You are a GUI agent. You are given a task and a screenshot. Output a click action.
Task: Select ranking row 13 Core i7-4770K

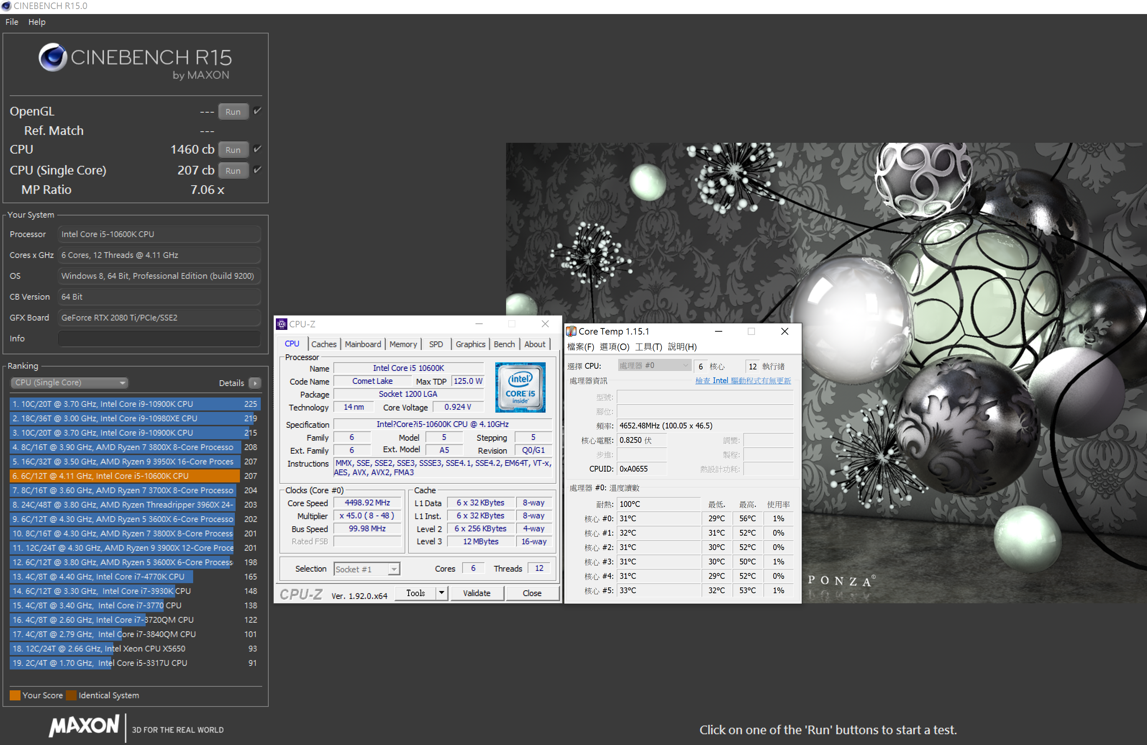135,576
